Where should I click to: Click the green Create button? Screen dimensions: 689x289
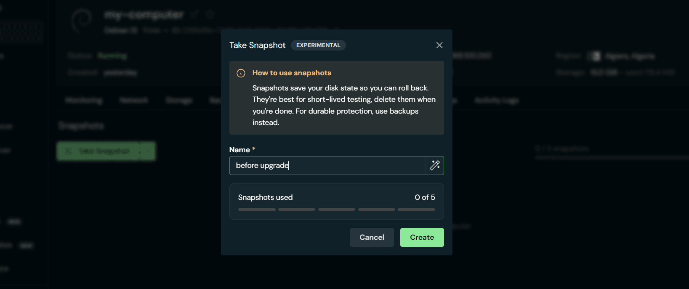point(422,237)
